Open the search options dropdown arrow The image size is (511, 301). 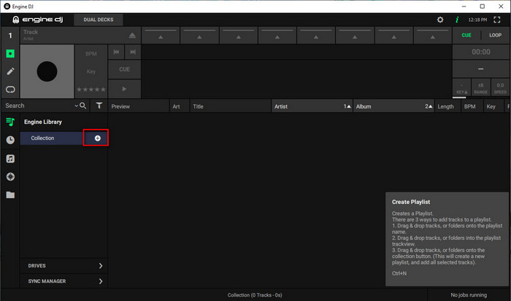point(76,106)
